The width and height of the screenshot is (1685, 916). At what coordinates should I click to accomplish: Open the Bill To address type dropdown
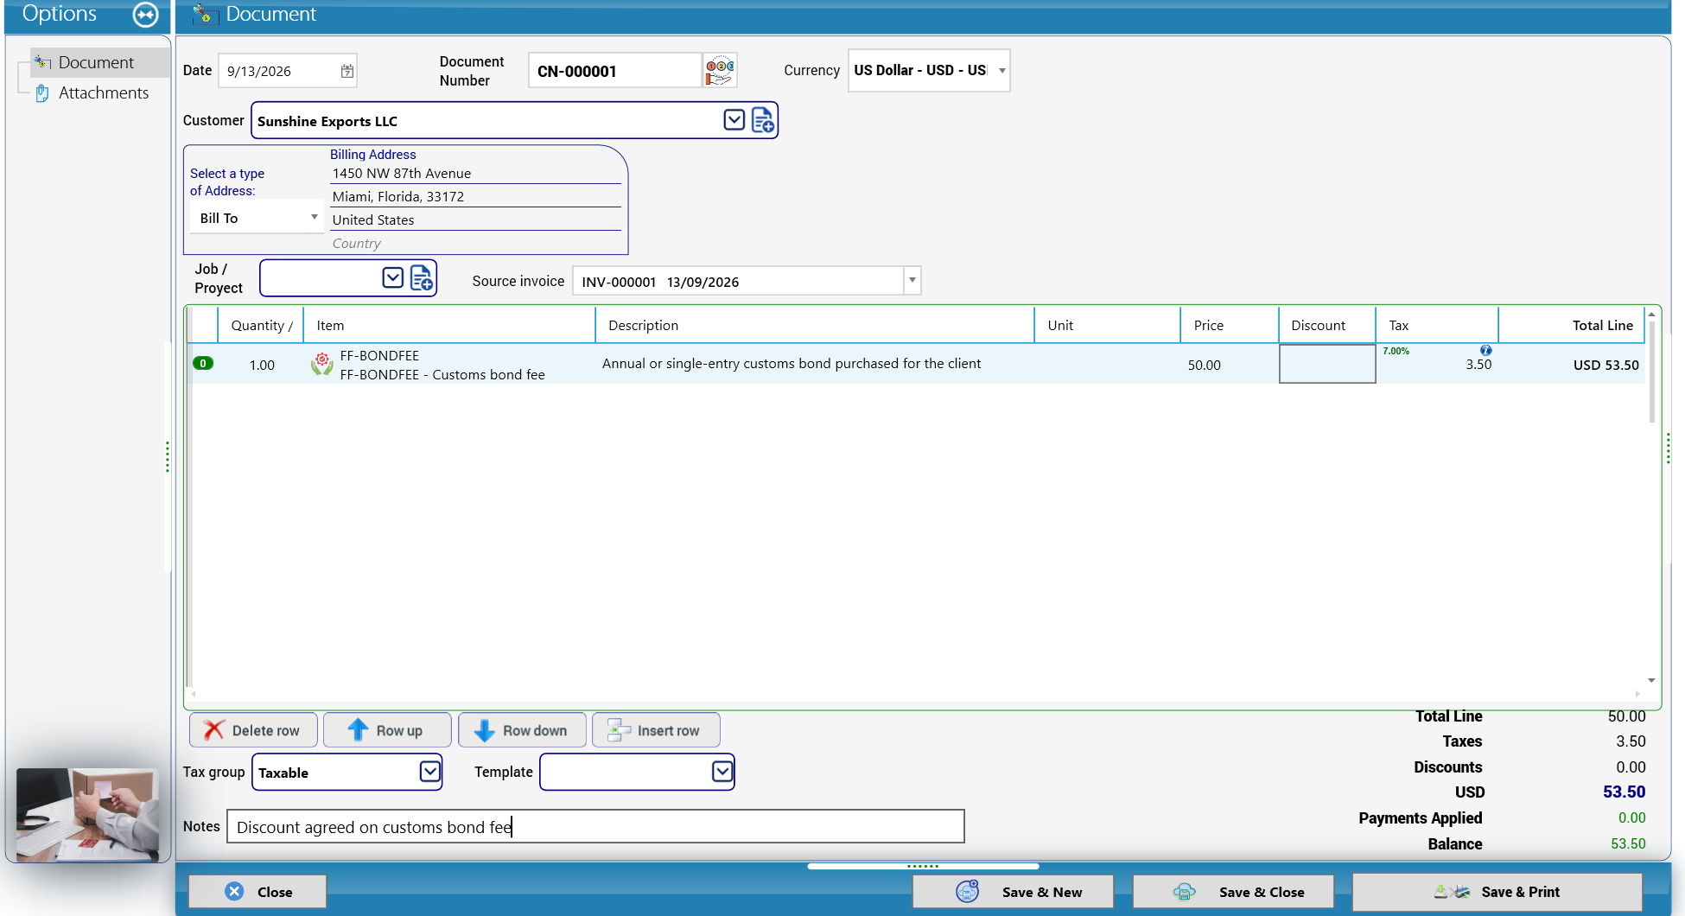(x=314, y=218)
